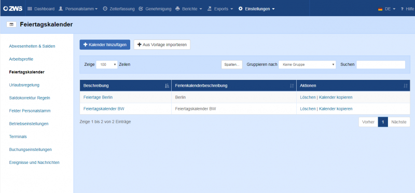Click 'Zeige 1 bis 2 von 2 Einträge' text

coord(105,121)
